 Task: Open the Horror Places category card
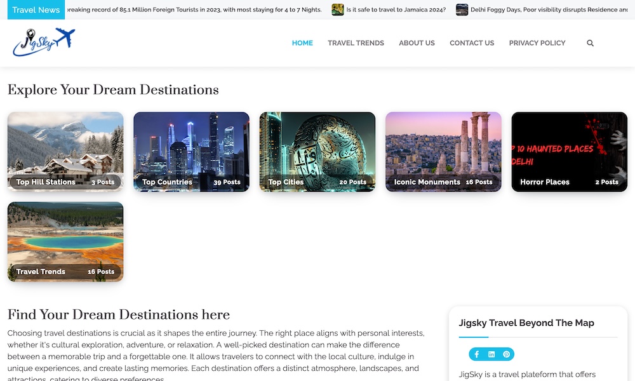pyautogui.click(x=569, y=152)
